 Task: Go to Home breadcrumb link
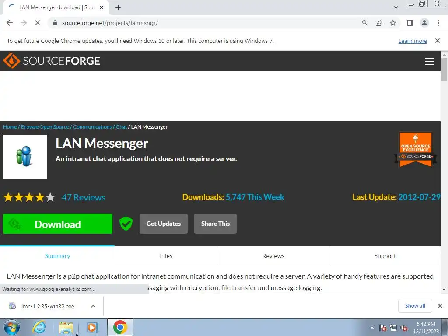click(10, 127)
